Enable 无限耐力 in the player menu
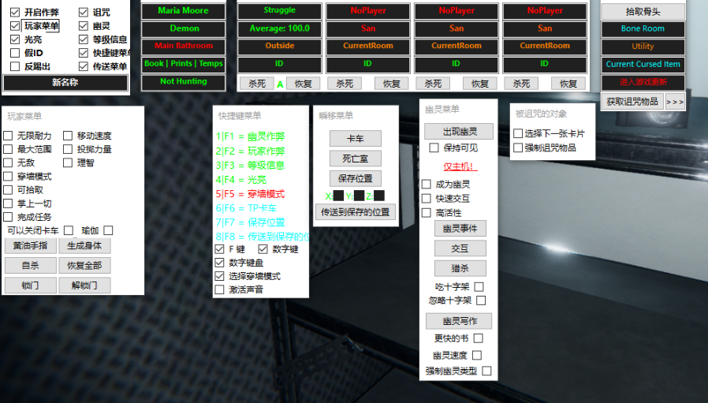 8,136
